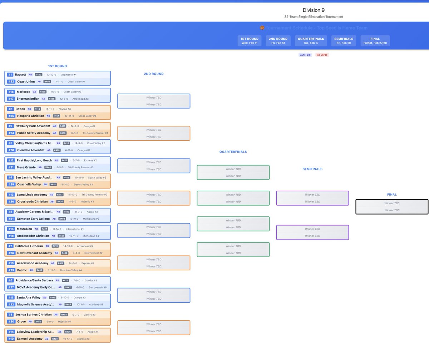
Task: Select the 1ST ROUND Wed, Feb 11 schedule card
Action: 250,41
